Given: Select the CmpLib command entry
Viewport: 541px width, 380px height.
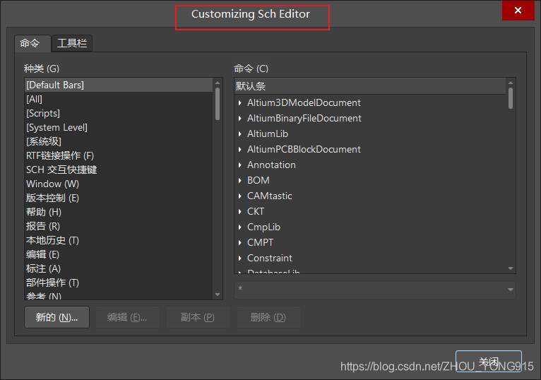Looking at the screenshot, I should point(264,227).
